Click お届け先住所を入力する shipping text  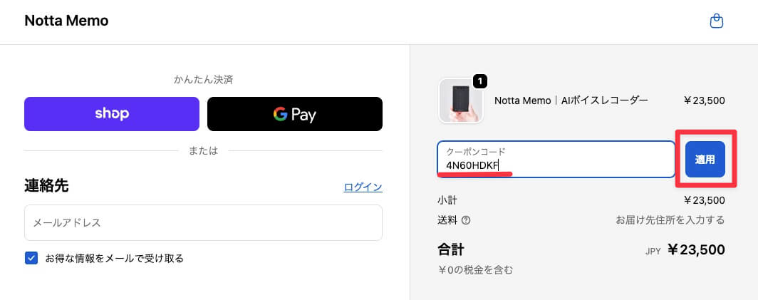pos(670,219)
